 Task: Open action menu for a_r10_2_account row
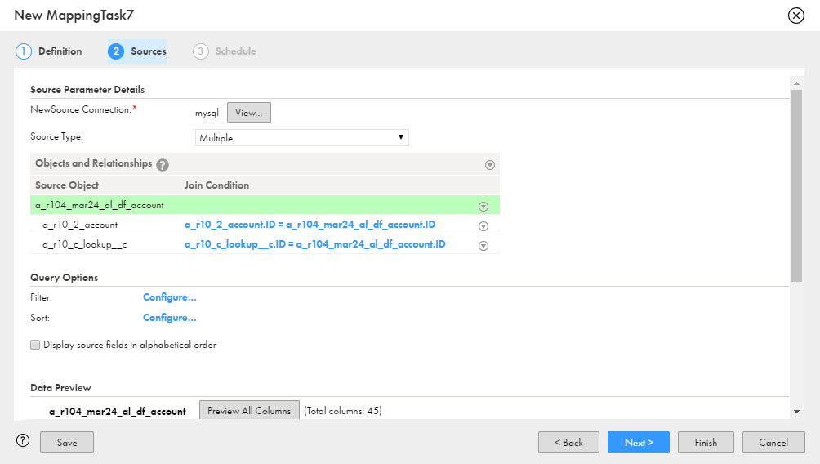[x=483, y=225]
